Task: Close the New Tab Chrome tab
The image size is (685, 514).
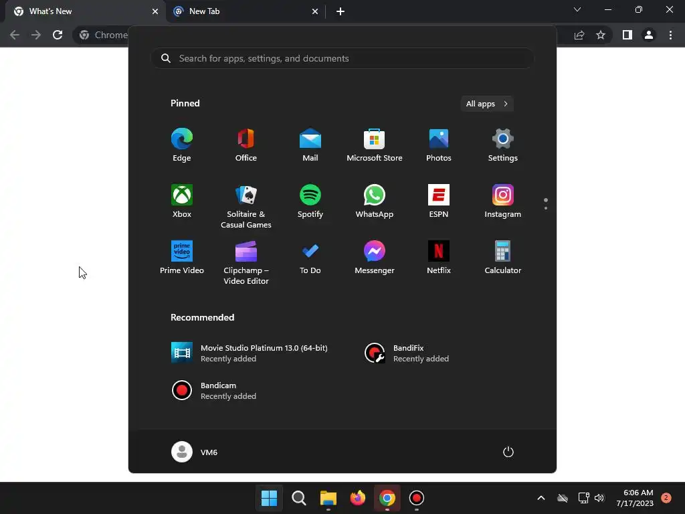Action: click(315, 11)
